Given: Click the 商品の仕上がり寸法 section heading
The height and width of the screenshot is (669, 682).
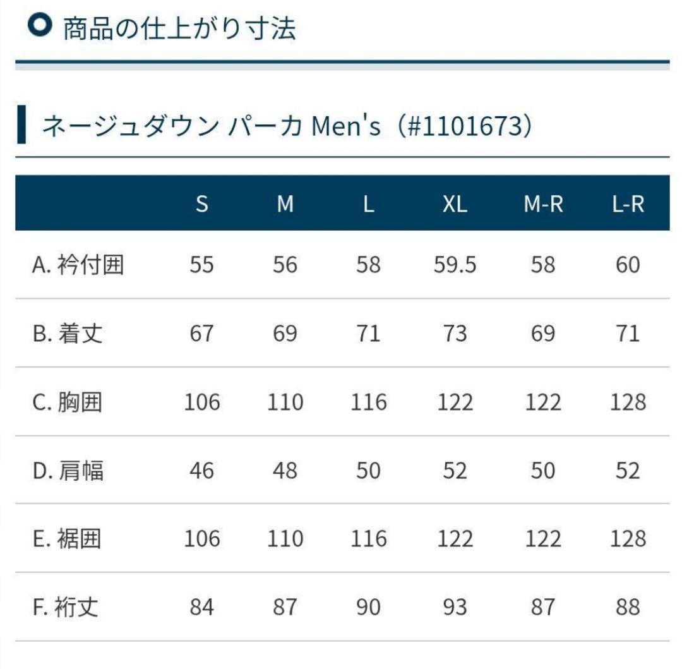Looking at the screenshot, I should 179,28.
